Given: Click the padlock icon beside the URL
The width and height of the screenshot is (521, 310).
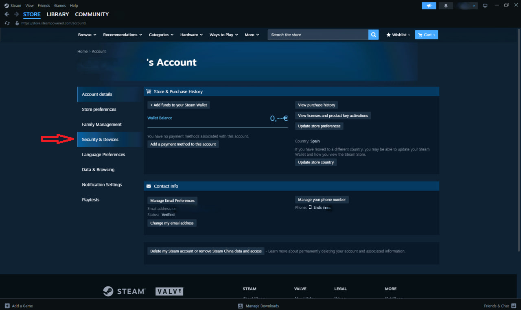Looking at the screenshot, I should [17, 23].
